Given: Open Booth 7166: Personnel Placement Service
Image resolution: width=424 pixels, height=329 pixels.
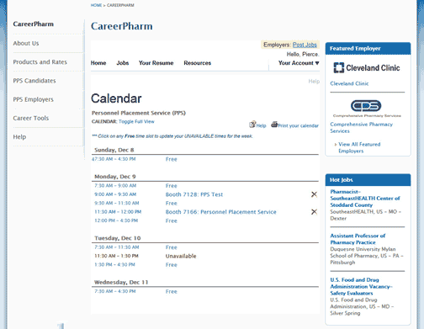Looking at the screenshot, I should [x=220, y=212].
